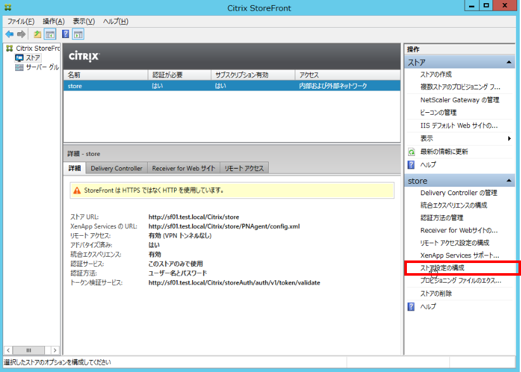
Task: Collapse the ストア actions section
Action: coord(509,63)
